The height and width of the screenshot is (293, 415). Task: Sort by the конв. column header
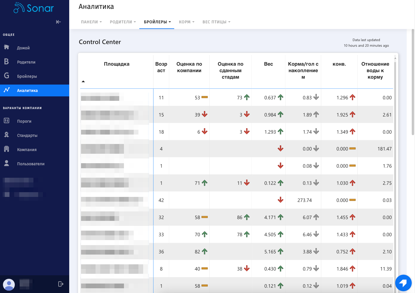pos(339,64)
